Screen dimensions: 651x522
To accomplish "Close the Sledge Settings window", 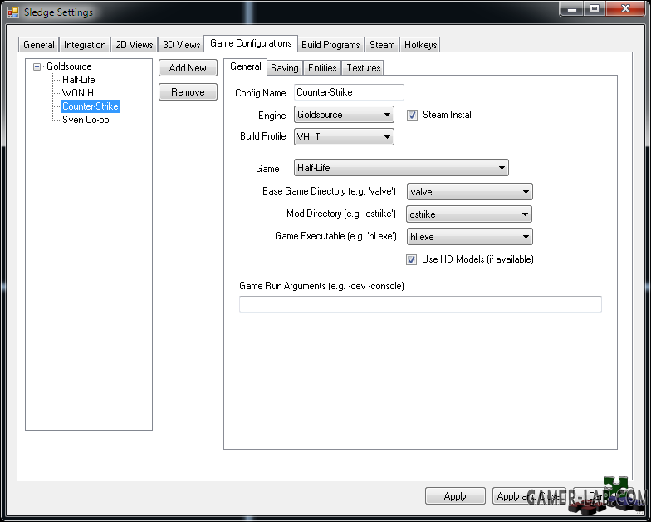I will (626, 9).
